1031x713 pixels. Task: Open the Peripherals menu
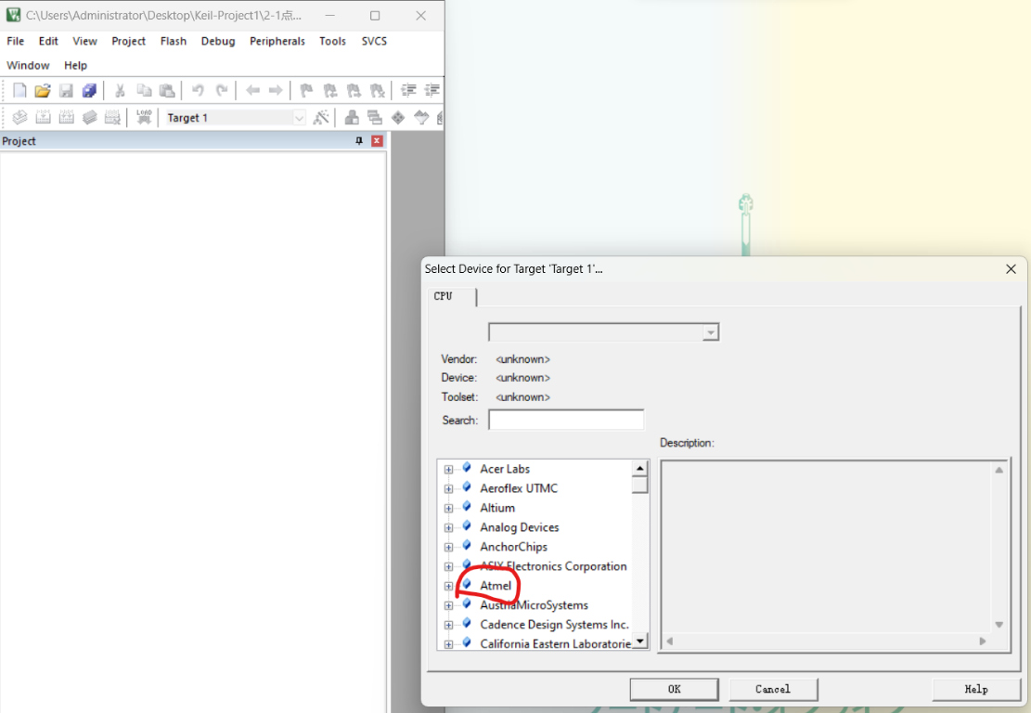click(277, 41)
